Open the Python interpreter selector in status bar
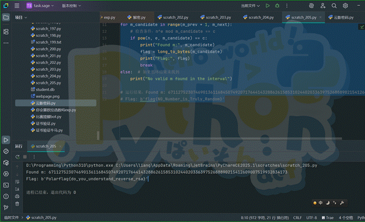The width and height of the screenshot is (365, 222). click(x=361, y=218)
